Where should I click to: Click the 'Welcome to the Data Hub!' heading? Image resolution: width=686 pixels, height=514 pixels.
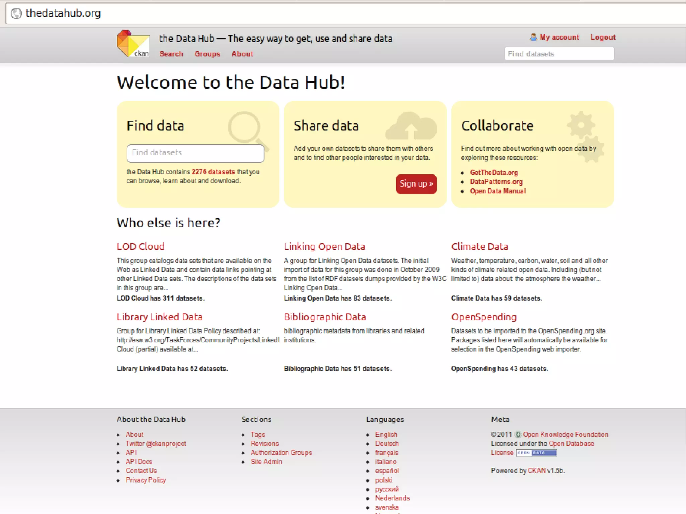coord(231,82)
